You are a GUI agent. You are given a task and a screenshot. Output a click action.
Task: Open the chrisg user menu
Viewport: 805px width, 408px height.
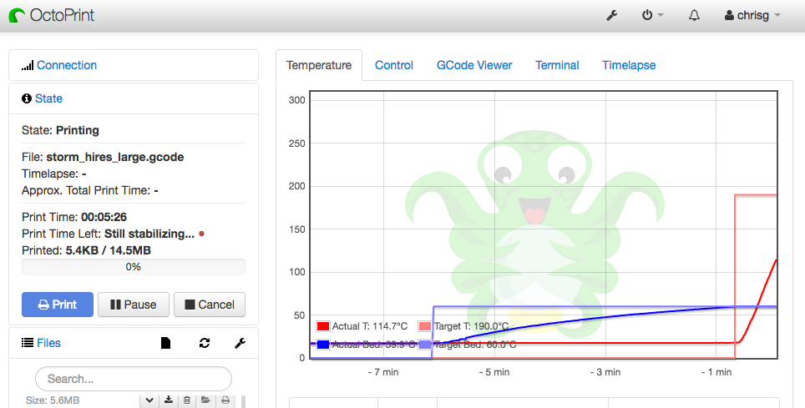pyautogui.click(x=752, y=15)
